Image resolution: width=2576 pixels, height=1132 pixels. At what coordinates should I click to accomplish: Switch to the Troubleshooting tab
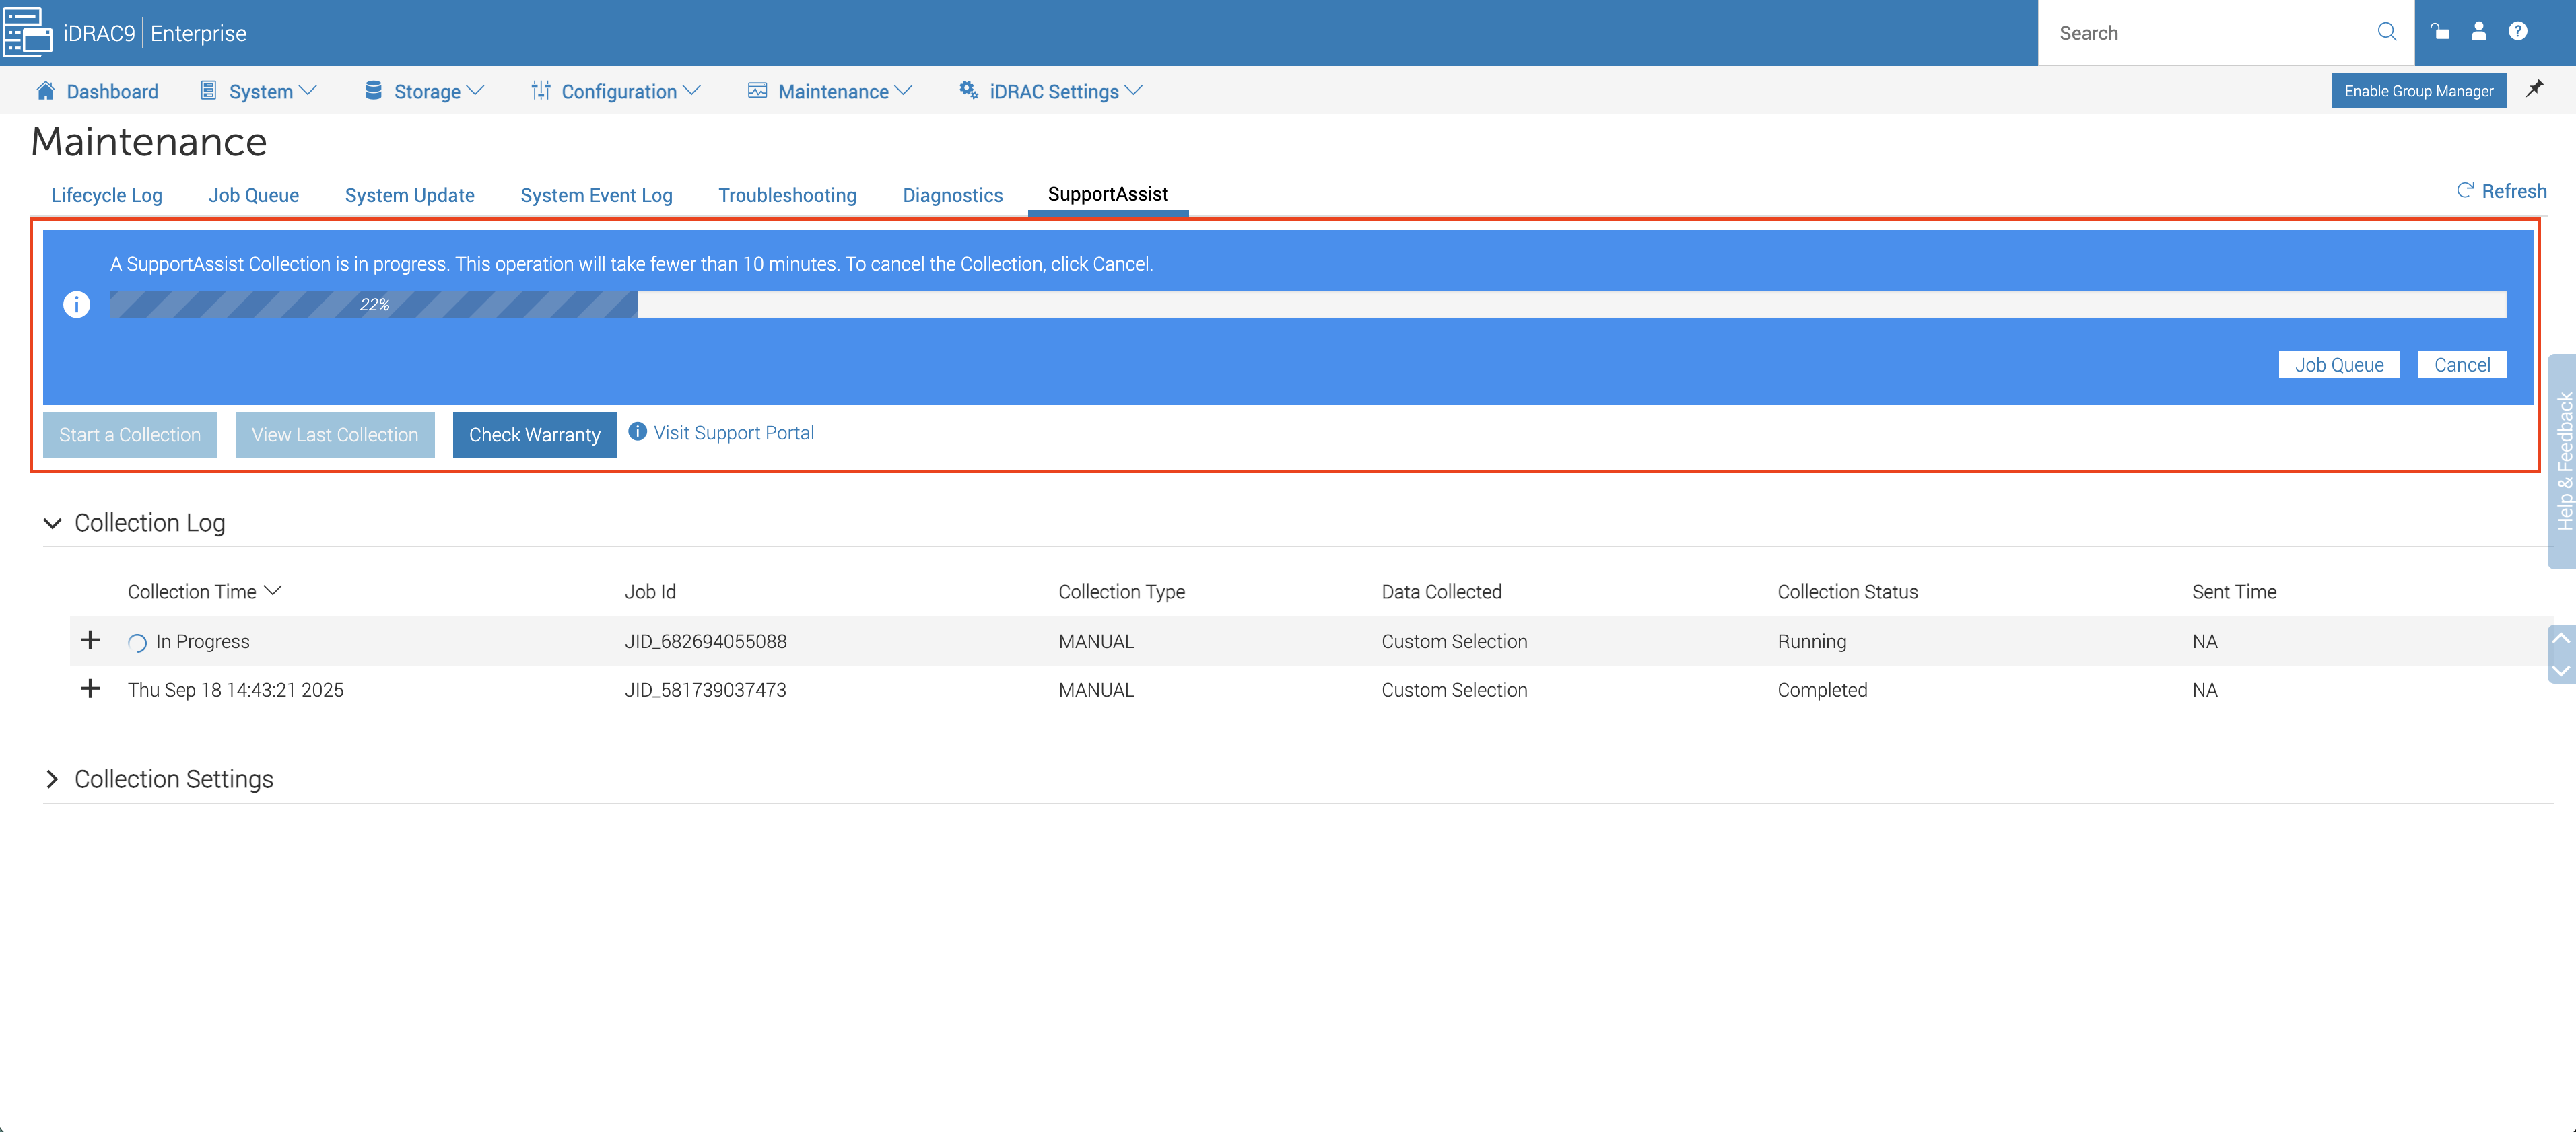788,195
